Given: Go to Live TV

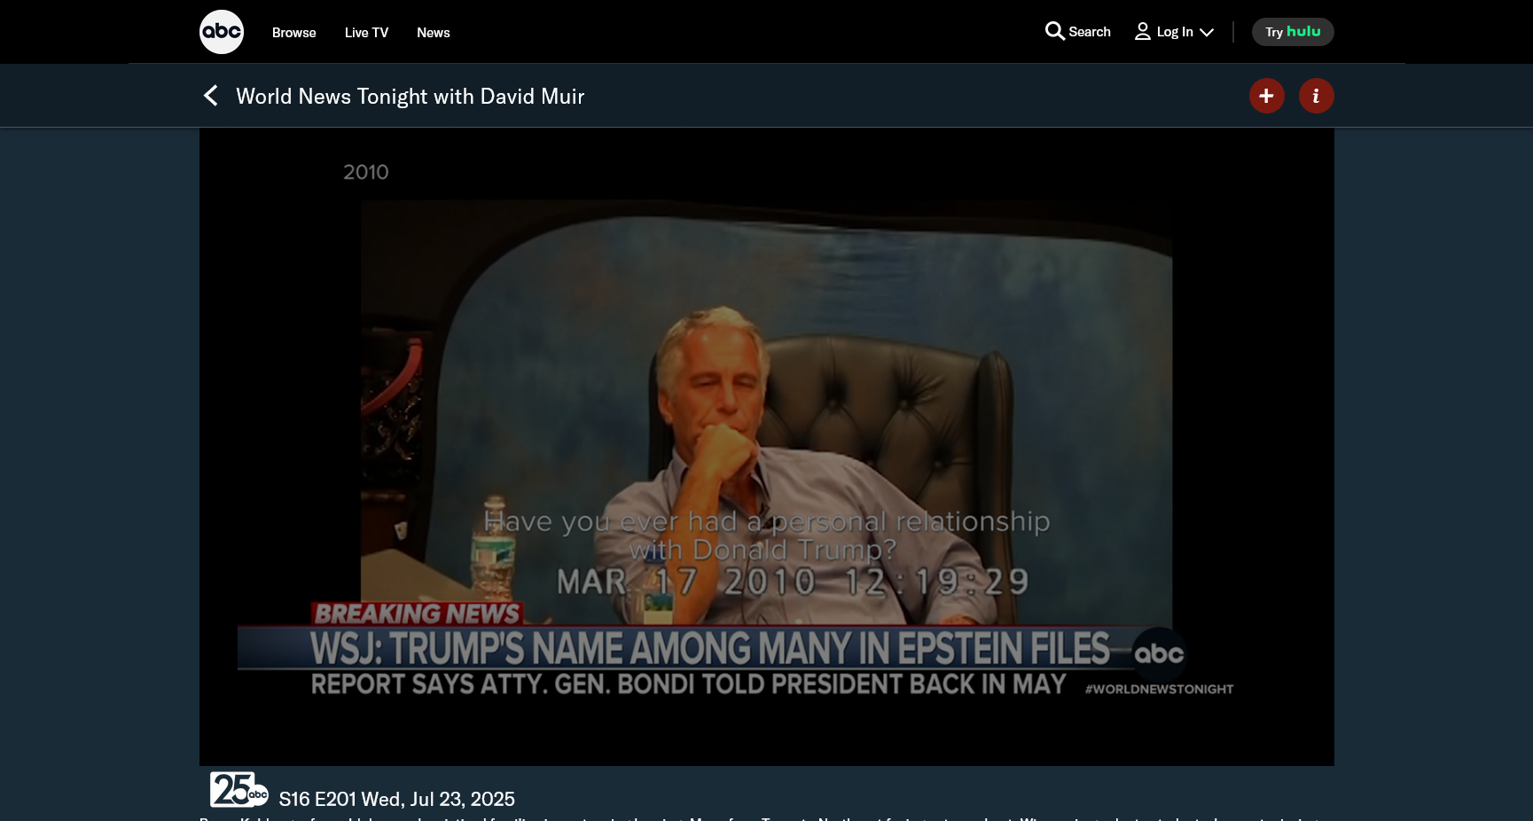Looking at the screenshot, I should coord(366,33).
